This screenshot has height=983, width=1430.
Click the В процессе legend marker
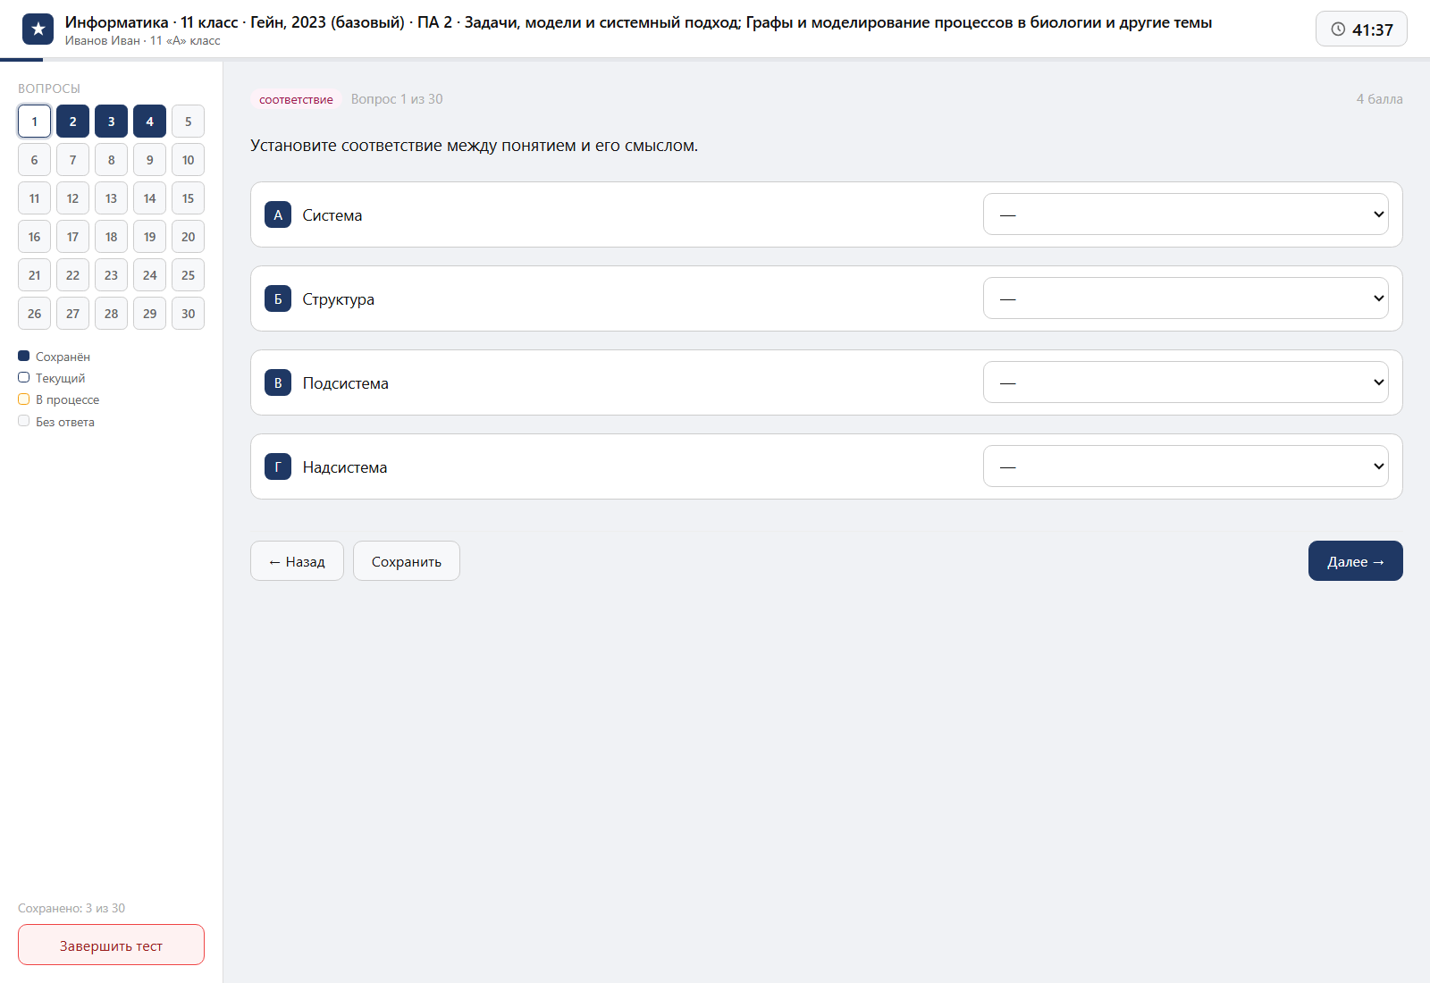pos(24,399)
